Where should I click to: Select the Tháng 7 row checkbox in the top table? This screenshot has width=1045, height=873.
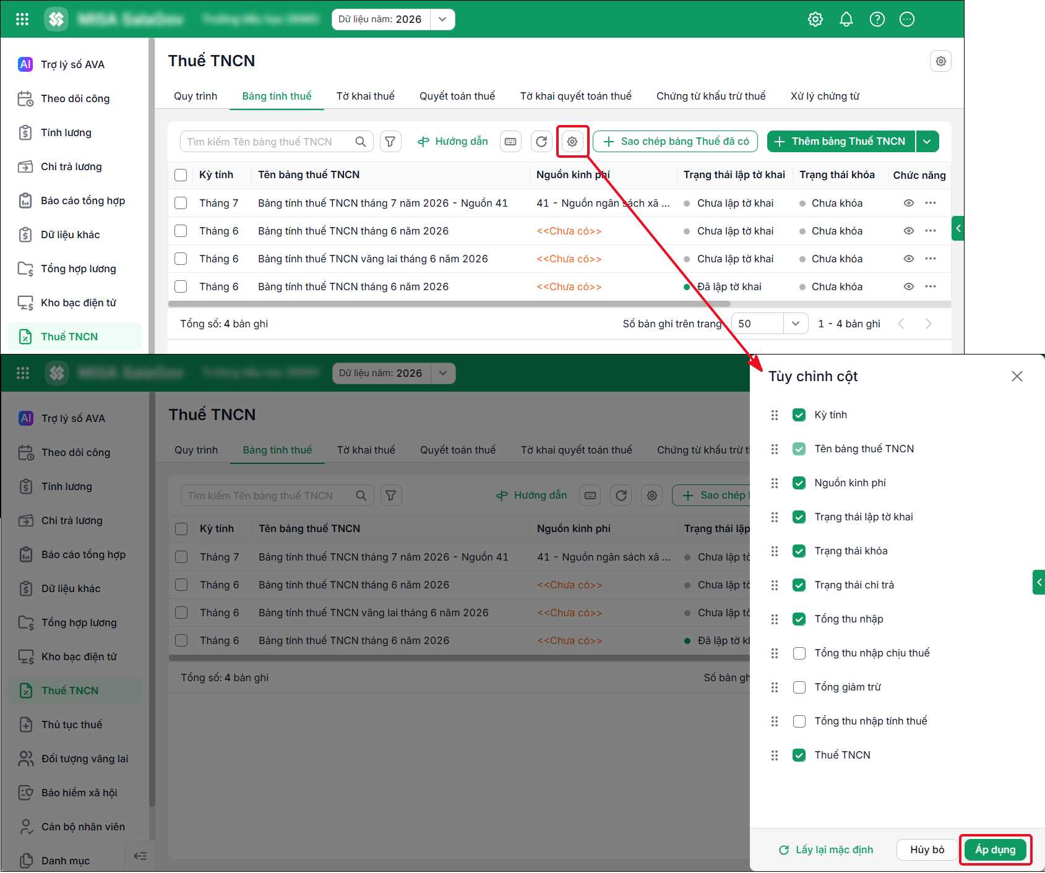point(181,203)
